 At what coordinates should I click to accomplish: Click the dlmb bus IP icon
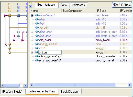37,19
